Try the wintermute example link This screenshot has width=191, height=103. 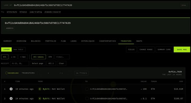click(x=12, y=12)
